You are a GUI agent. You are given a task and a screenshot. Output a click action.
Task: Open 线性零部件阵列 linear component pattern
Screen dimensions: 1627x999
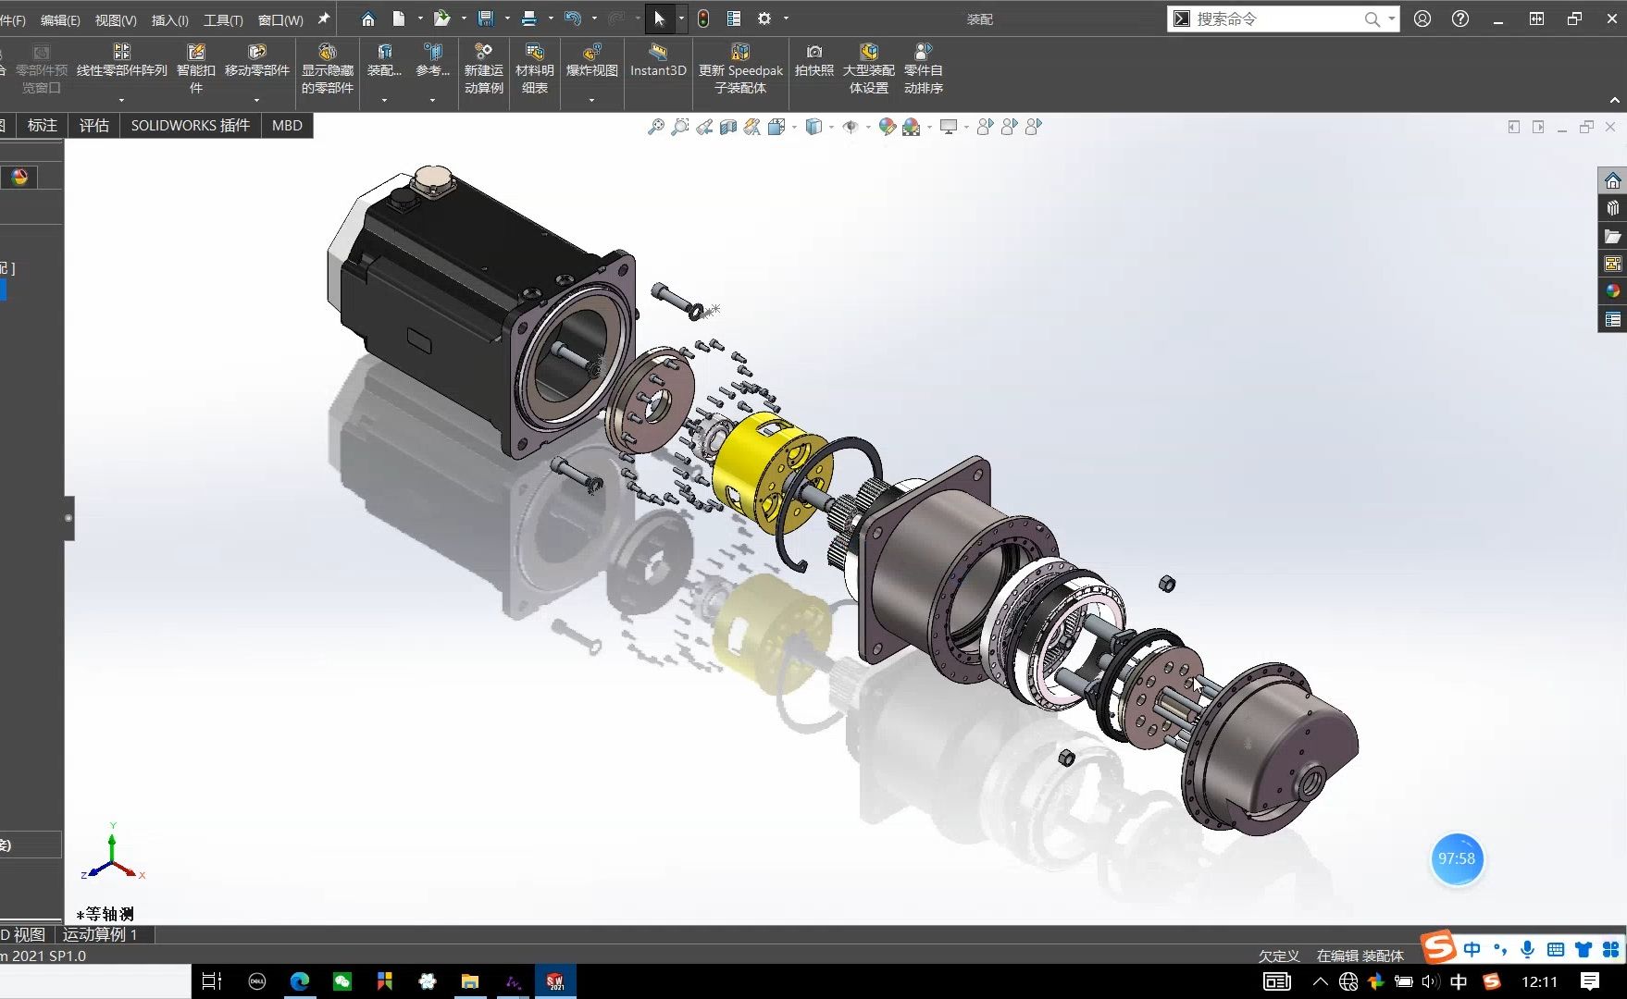click(121, 61)
